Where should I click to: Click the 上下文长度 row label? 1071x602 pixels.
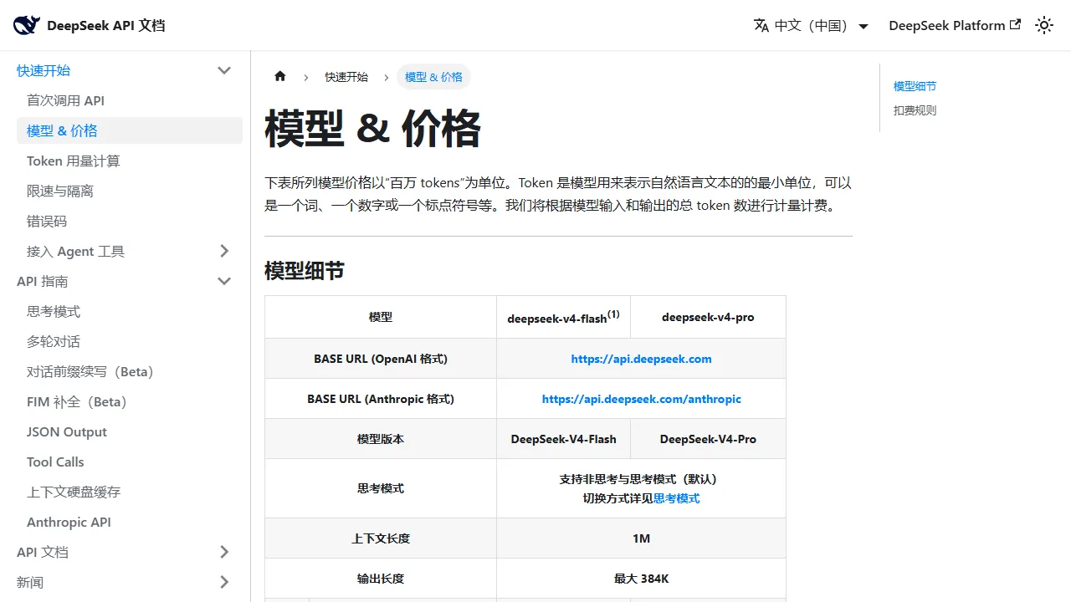381,538
